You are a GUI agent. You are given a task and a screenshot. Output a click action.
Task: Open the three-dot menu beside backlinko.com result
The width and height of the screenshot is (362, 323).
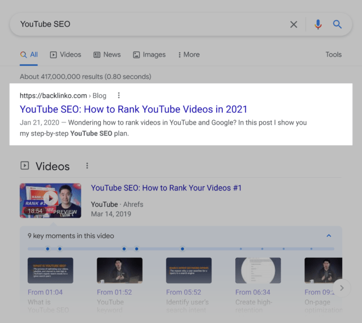pos(118,96)
